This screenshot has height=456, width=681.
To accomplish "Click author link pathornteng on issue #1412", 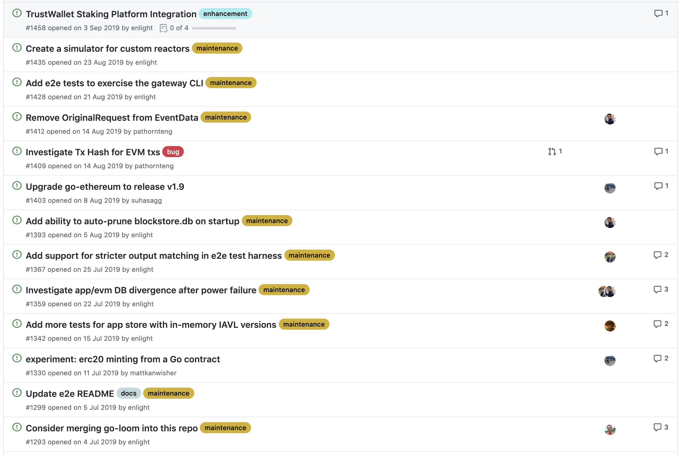I will click(153, 132).
